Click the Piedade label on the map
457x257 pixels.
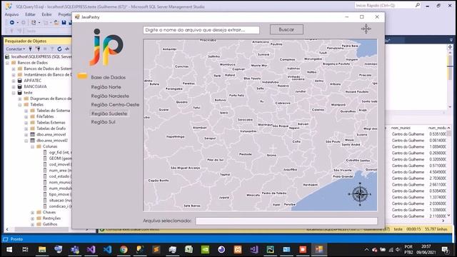tap(245, 154)
